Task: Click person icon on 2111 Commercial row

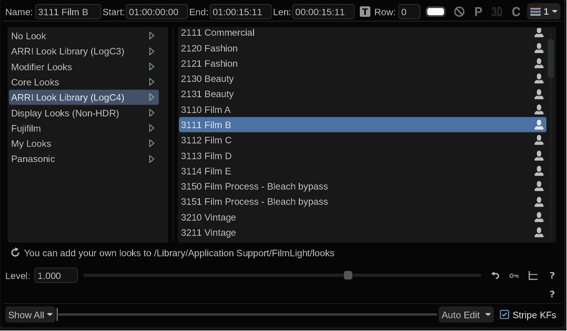Action: click(539, 33)
